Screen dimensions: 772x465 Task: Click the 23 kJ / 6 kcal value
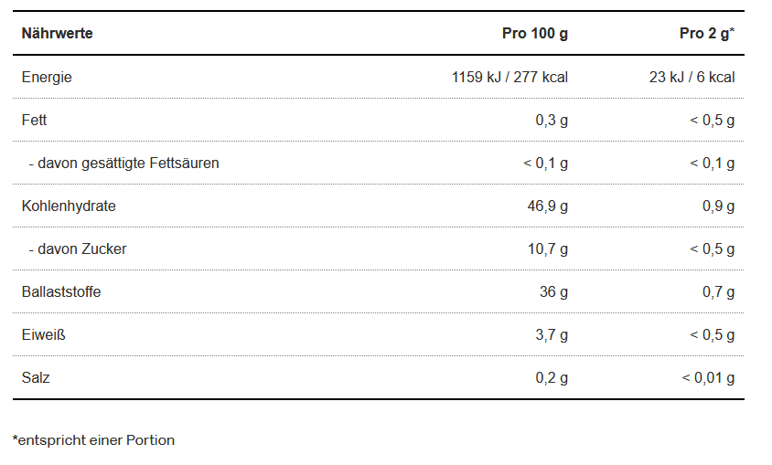(692, 77)
